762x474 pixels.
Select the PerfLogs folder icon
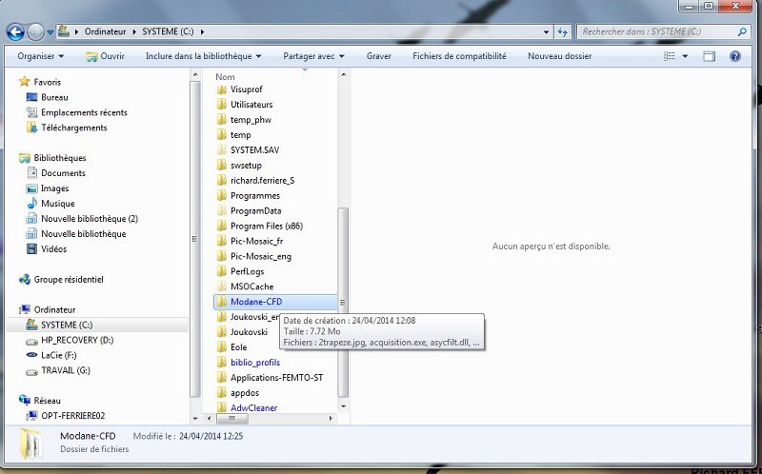coord(222,271)
